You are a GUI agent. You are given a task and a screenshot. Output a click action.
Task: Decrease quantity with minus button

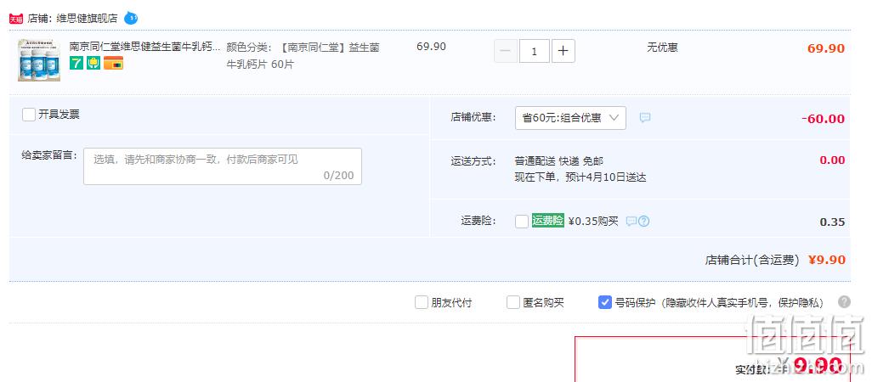pos(506,51)
